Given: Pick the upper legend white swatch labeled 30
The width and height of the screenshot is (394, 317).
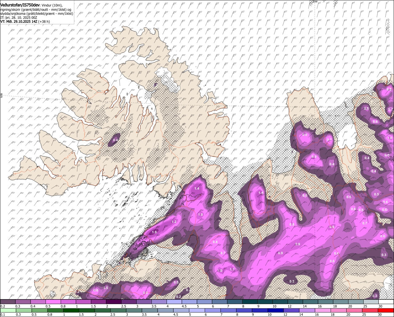Looking at the screenshot, I should (386, 302).
